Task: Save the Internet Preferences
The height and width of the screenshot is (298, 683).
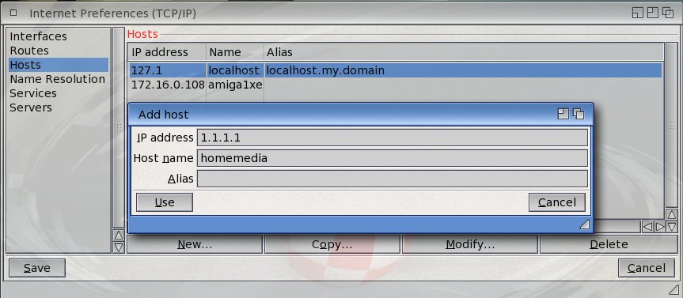Action: point(37,268)
